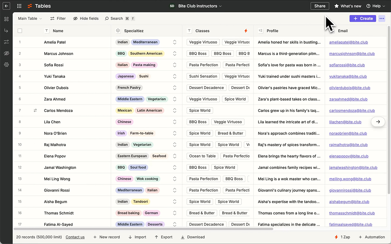Open the Contact us link

[75, 237]
